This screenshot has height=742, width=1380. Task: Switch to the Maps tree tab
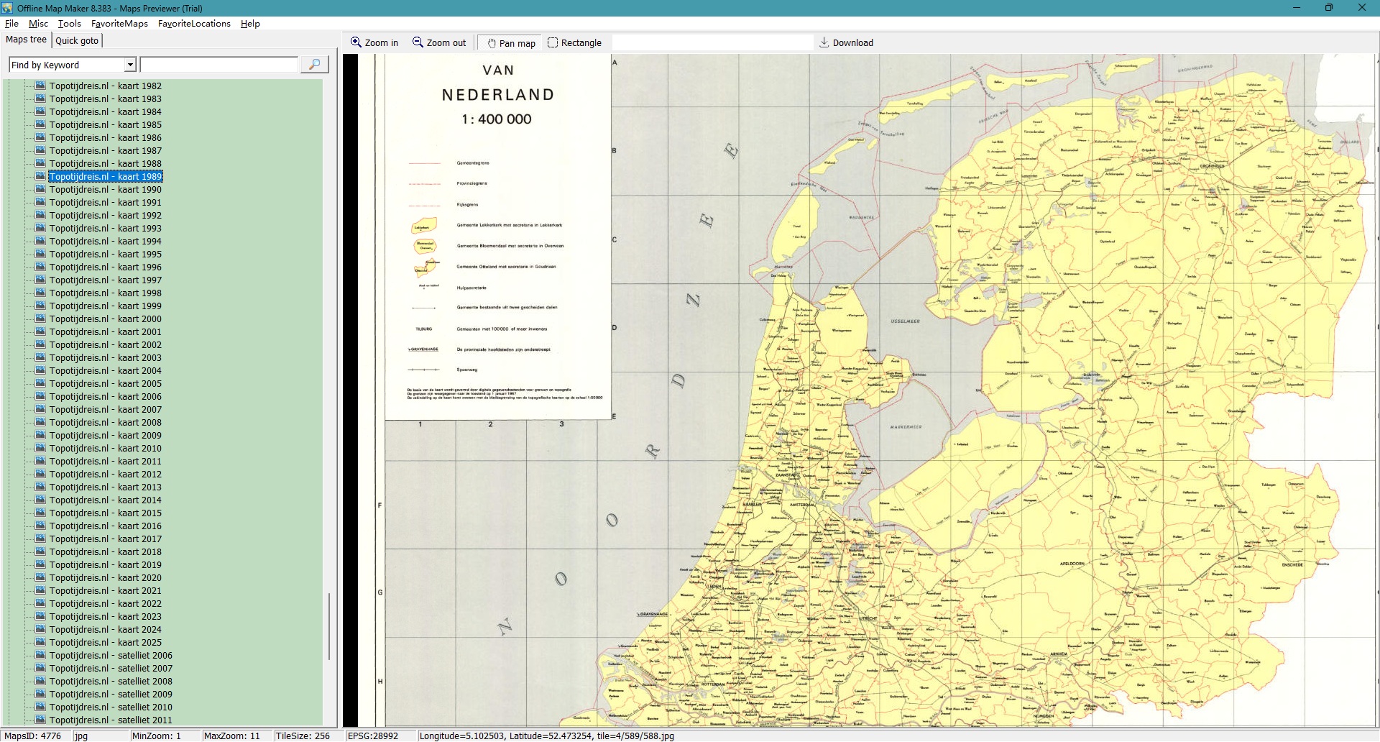[x=26, y=40]
